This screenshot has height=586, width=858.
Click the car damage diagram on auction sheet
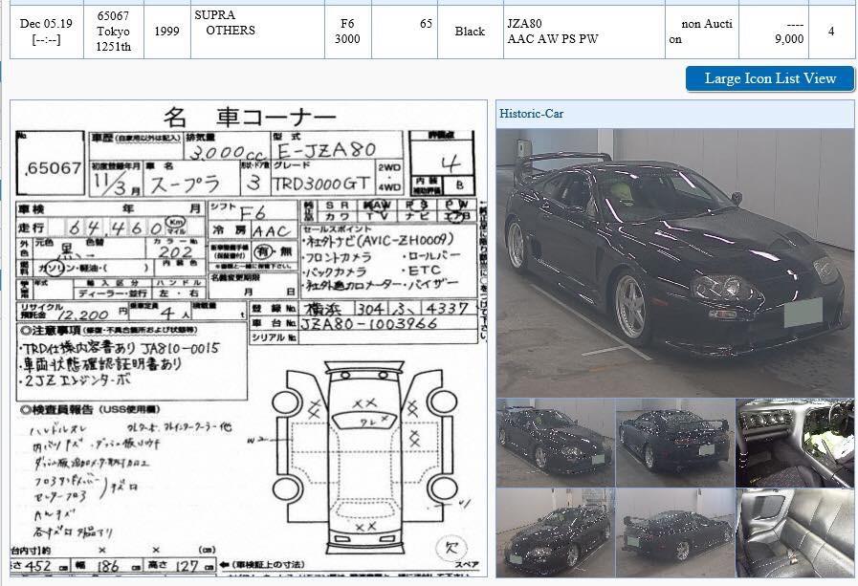pyautogui.click(x=363, y=447)
